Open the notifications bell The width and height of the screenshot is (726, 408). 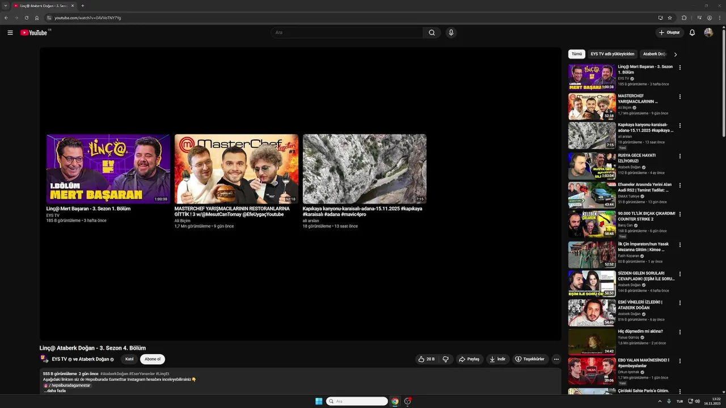pyautogui.click(x=692, y=33)
